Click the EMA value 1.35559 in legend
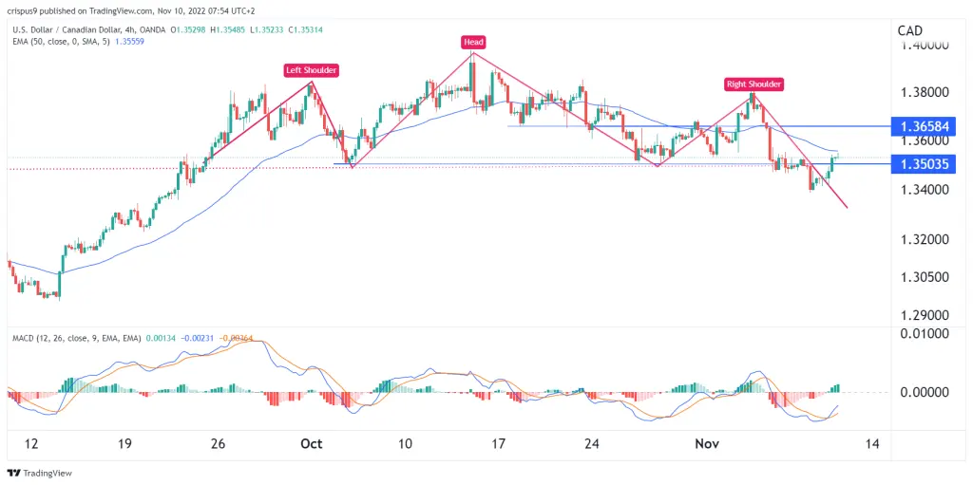 [x=130, y=41]
